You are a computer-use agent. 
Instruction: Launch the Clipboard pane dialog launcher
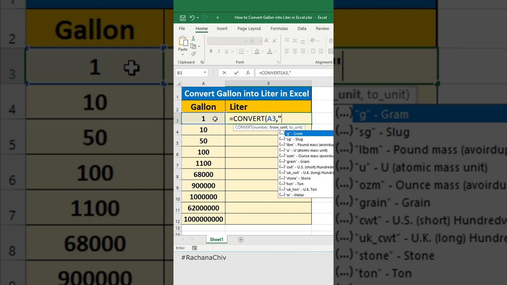(202, 62)
